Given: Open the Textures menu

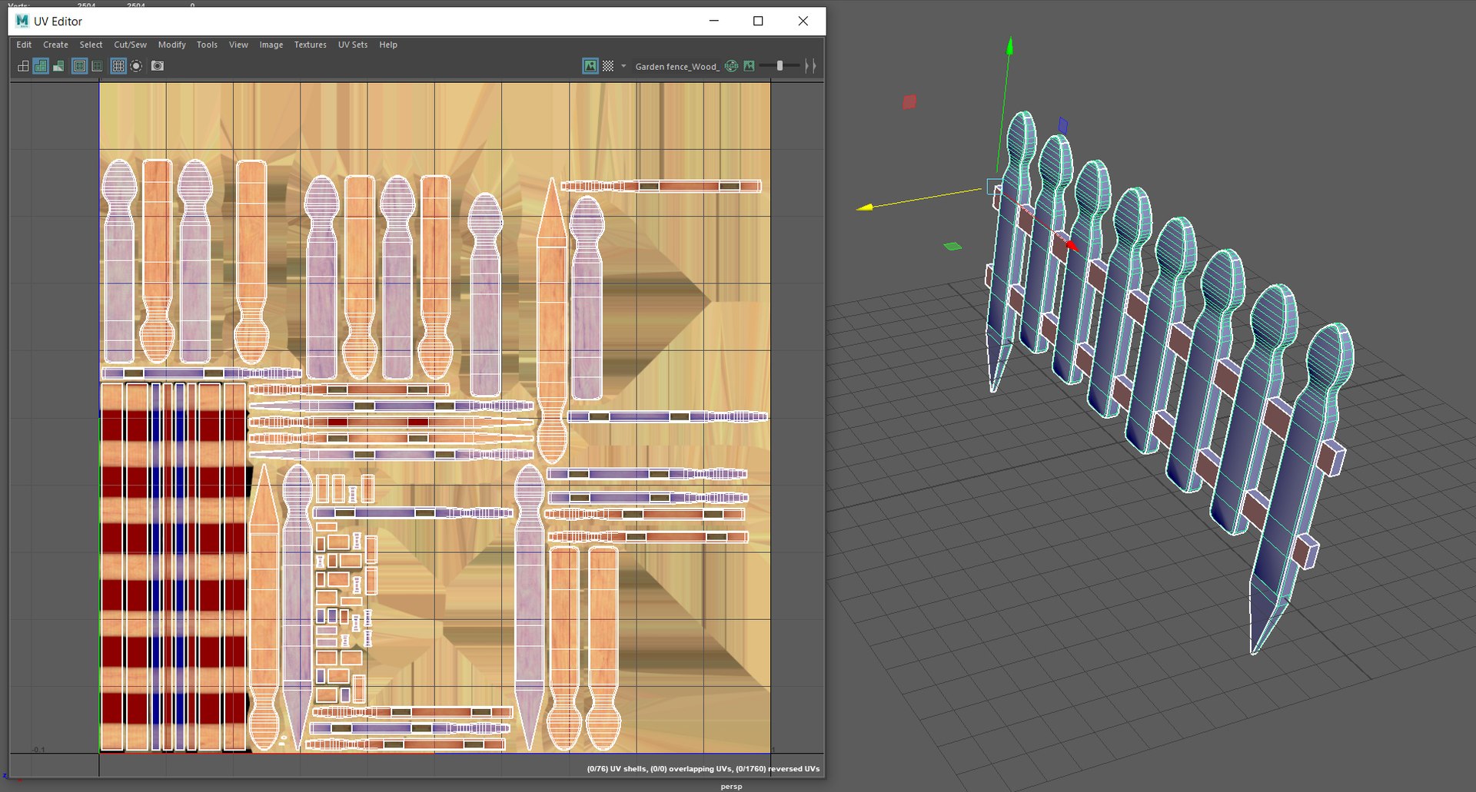Looking at the screenshot, I should [x=311, y=45].
